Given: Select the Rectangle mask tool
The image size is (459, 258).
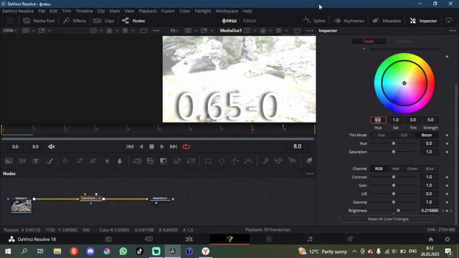Looking at the screenshot, I should pyautogui.click(x=208, y=161).
